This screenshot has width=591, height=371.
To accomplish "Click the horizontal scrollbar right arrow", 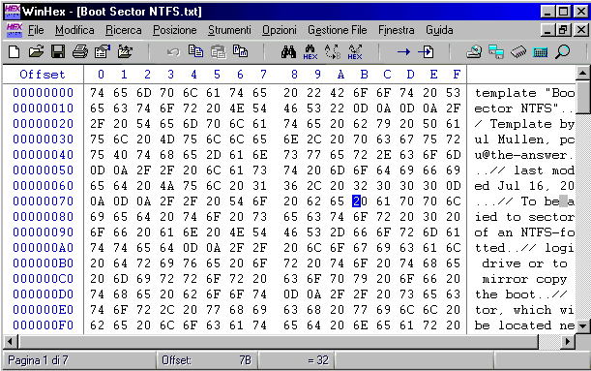I will [x=567, y=342].
